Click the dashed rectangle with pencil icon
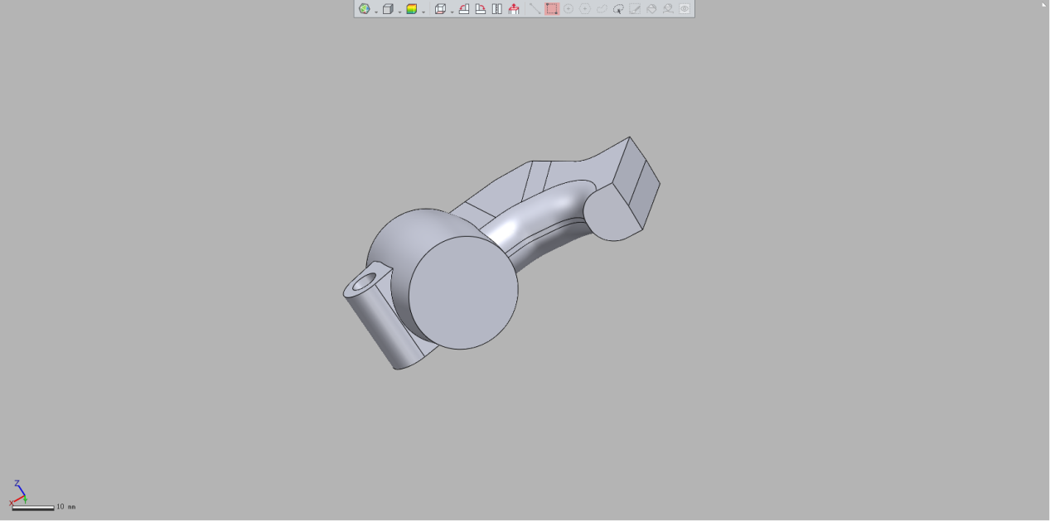 tap(635, 9)
